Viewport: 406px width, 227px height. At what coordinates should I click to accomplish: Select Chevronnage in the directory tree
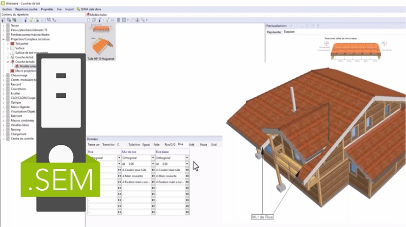(x=20, y=75)
